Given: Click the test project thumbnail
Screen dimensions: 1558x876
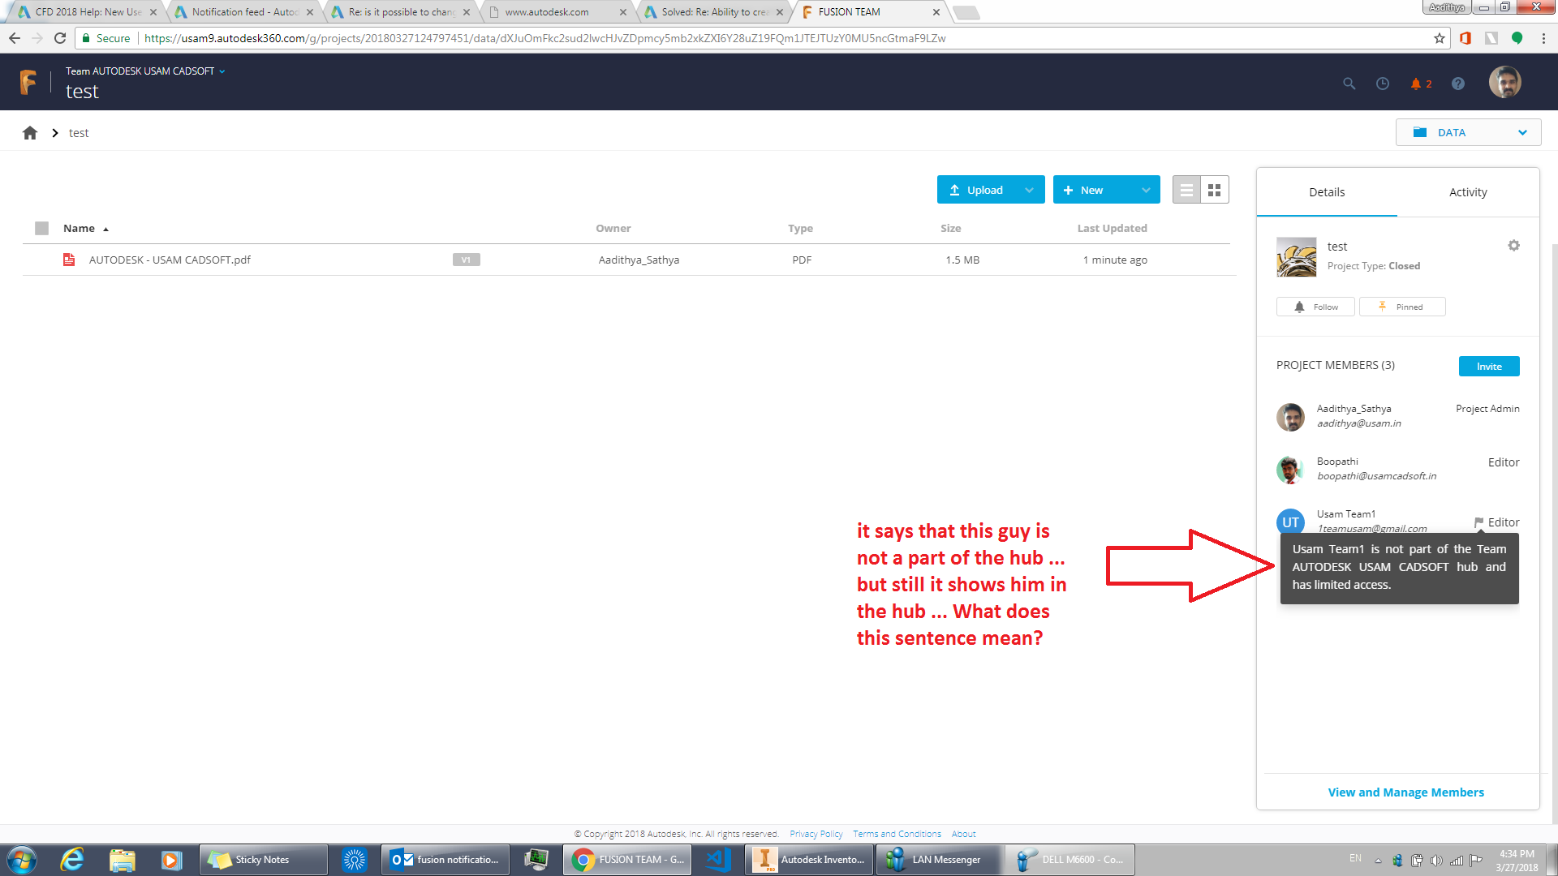Looking at the screenshot, I should [1297, 257].
